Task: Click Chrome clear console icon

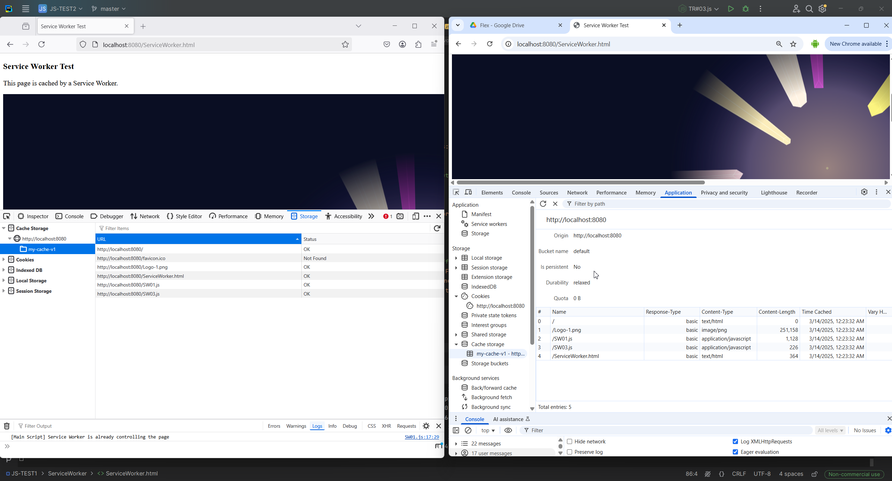Action: point(468,430)
